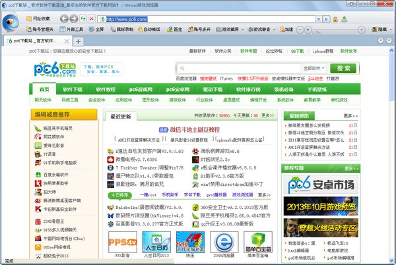Viewport: 396px width, 265px height.
Task: Expand the 游戏静音 dropdown arrow
Action: click(x=274, y=30)
